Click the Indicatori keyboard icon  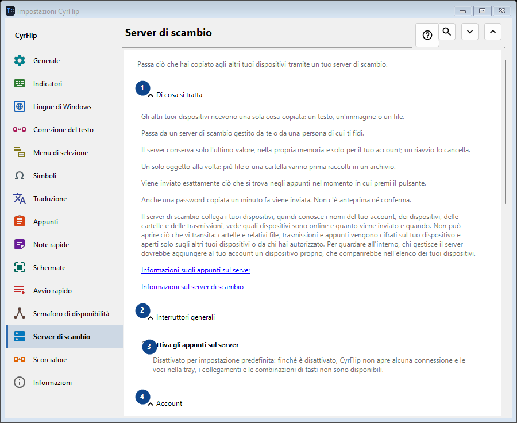tap(20, 83)
